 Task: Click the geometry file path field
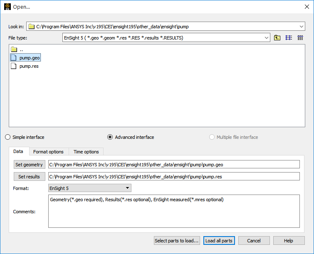174,165
